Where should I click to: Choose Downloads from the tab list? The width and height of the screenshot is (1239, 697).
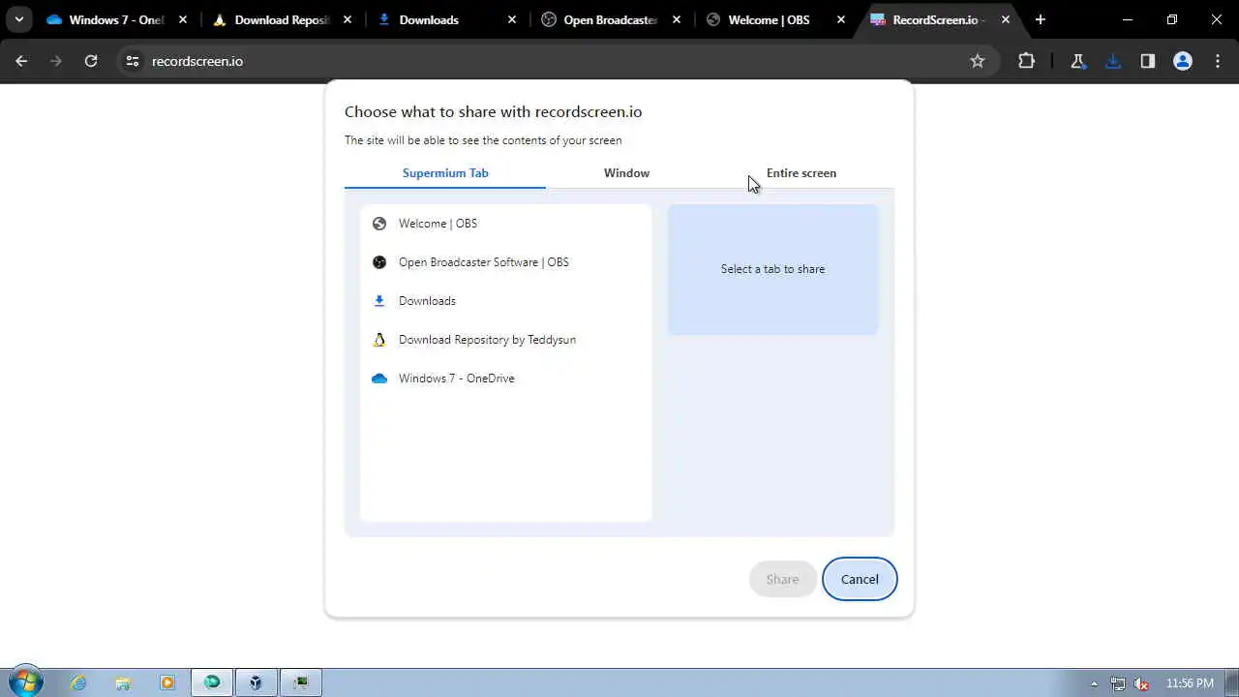pos(505,301)
